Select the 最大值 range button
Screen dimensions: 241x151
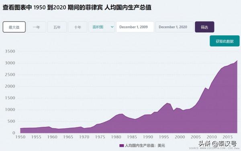point(14,27)
